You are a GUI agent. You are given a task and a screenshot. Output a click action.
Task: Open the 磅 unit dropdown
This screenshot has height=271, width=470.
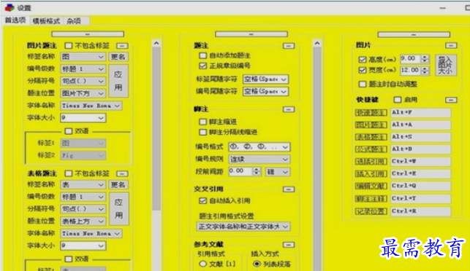coord(278,172)
